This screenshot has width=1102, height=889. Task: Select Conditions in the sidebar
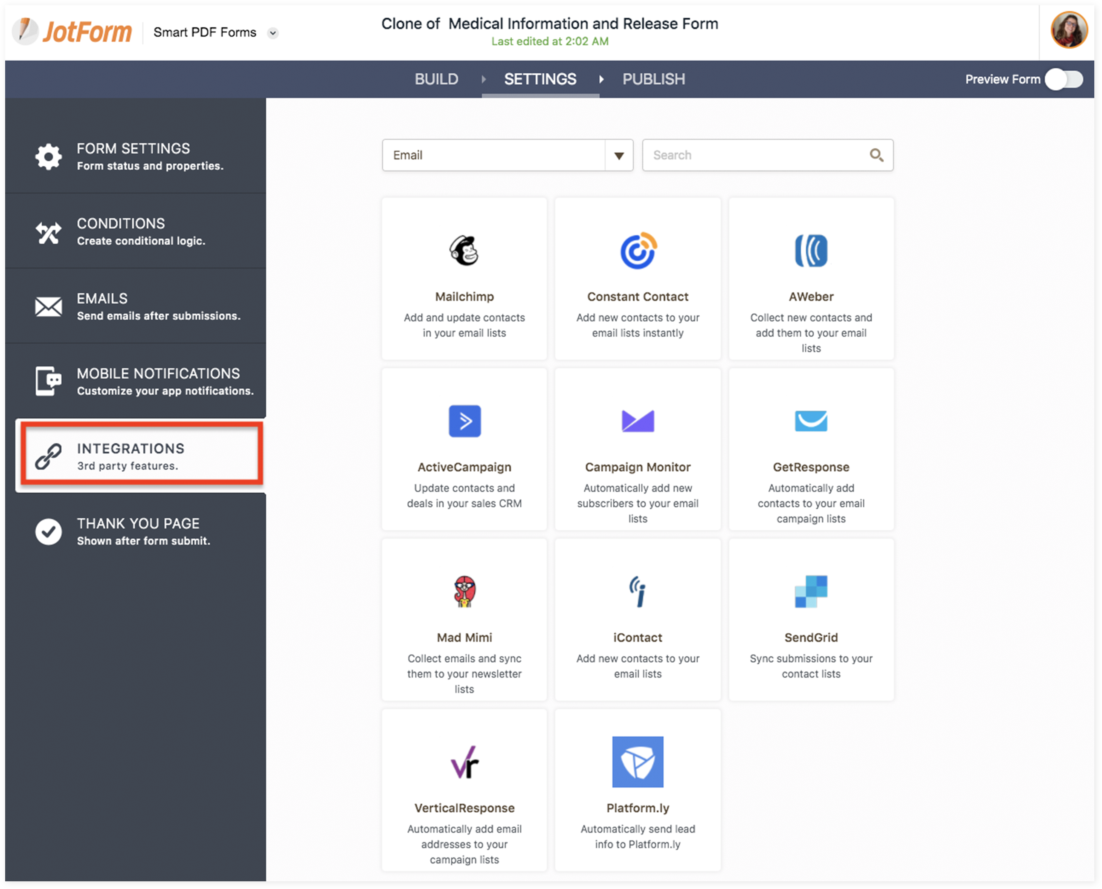[121, 231]
